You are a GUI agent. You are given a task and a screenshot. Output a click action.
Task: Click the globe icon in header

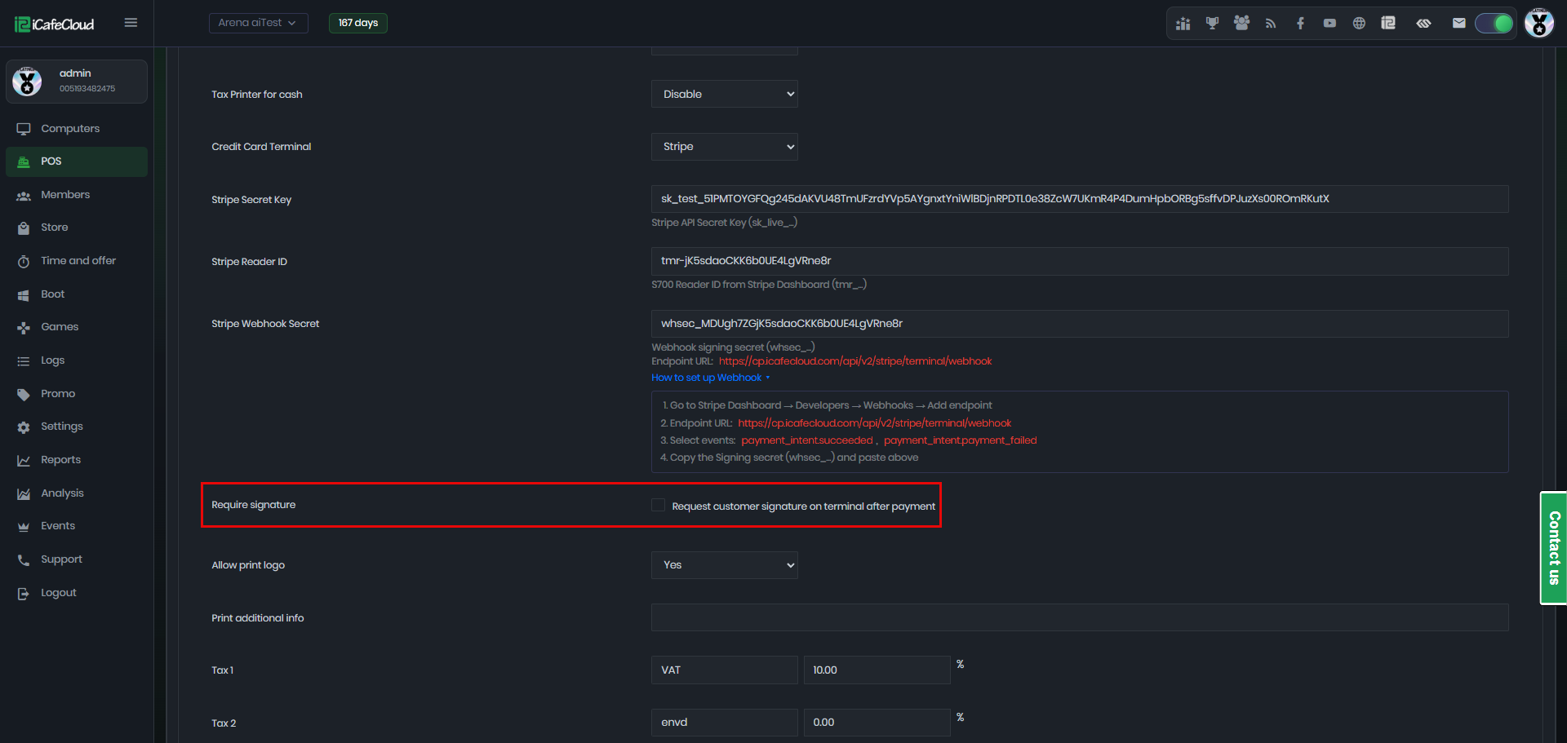(x=1359, y=23)
